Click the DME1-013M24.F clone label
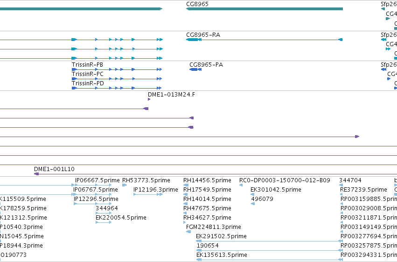Viewport: 397px width, 262px height. [171, 95]
